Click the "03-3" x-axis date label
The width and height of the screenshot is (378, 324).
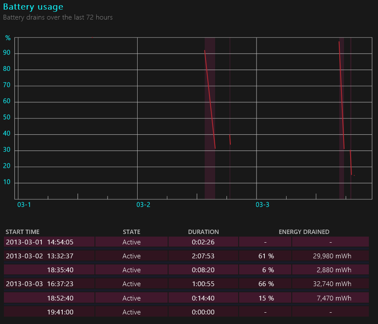click(262, 204)
